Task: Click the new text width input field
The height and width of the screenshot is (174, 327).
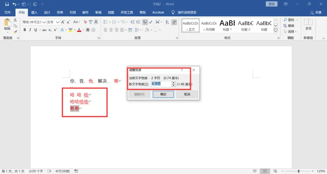Action: (161, 84)
